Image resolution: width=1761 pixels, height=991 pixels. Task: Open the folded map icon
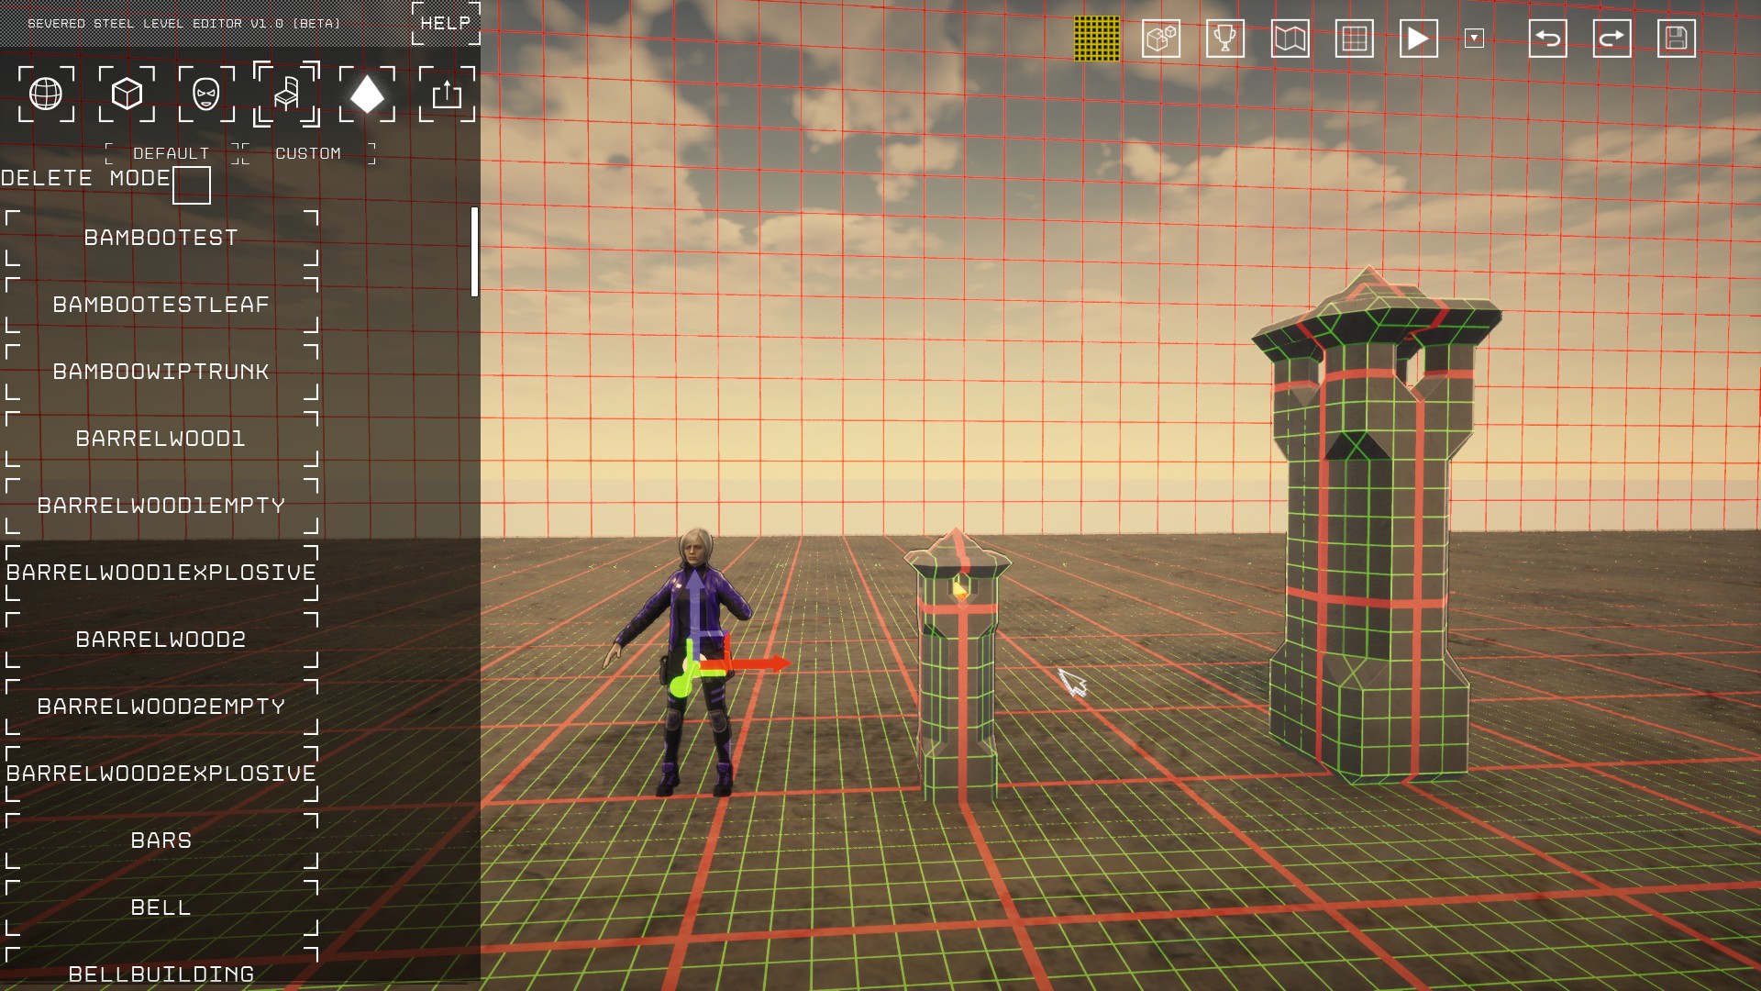(x=1290, y=39)
